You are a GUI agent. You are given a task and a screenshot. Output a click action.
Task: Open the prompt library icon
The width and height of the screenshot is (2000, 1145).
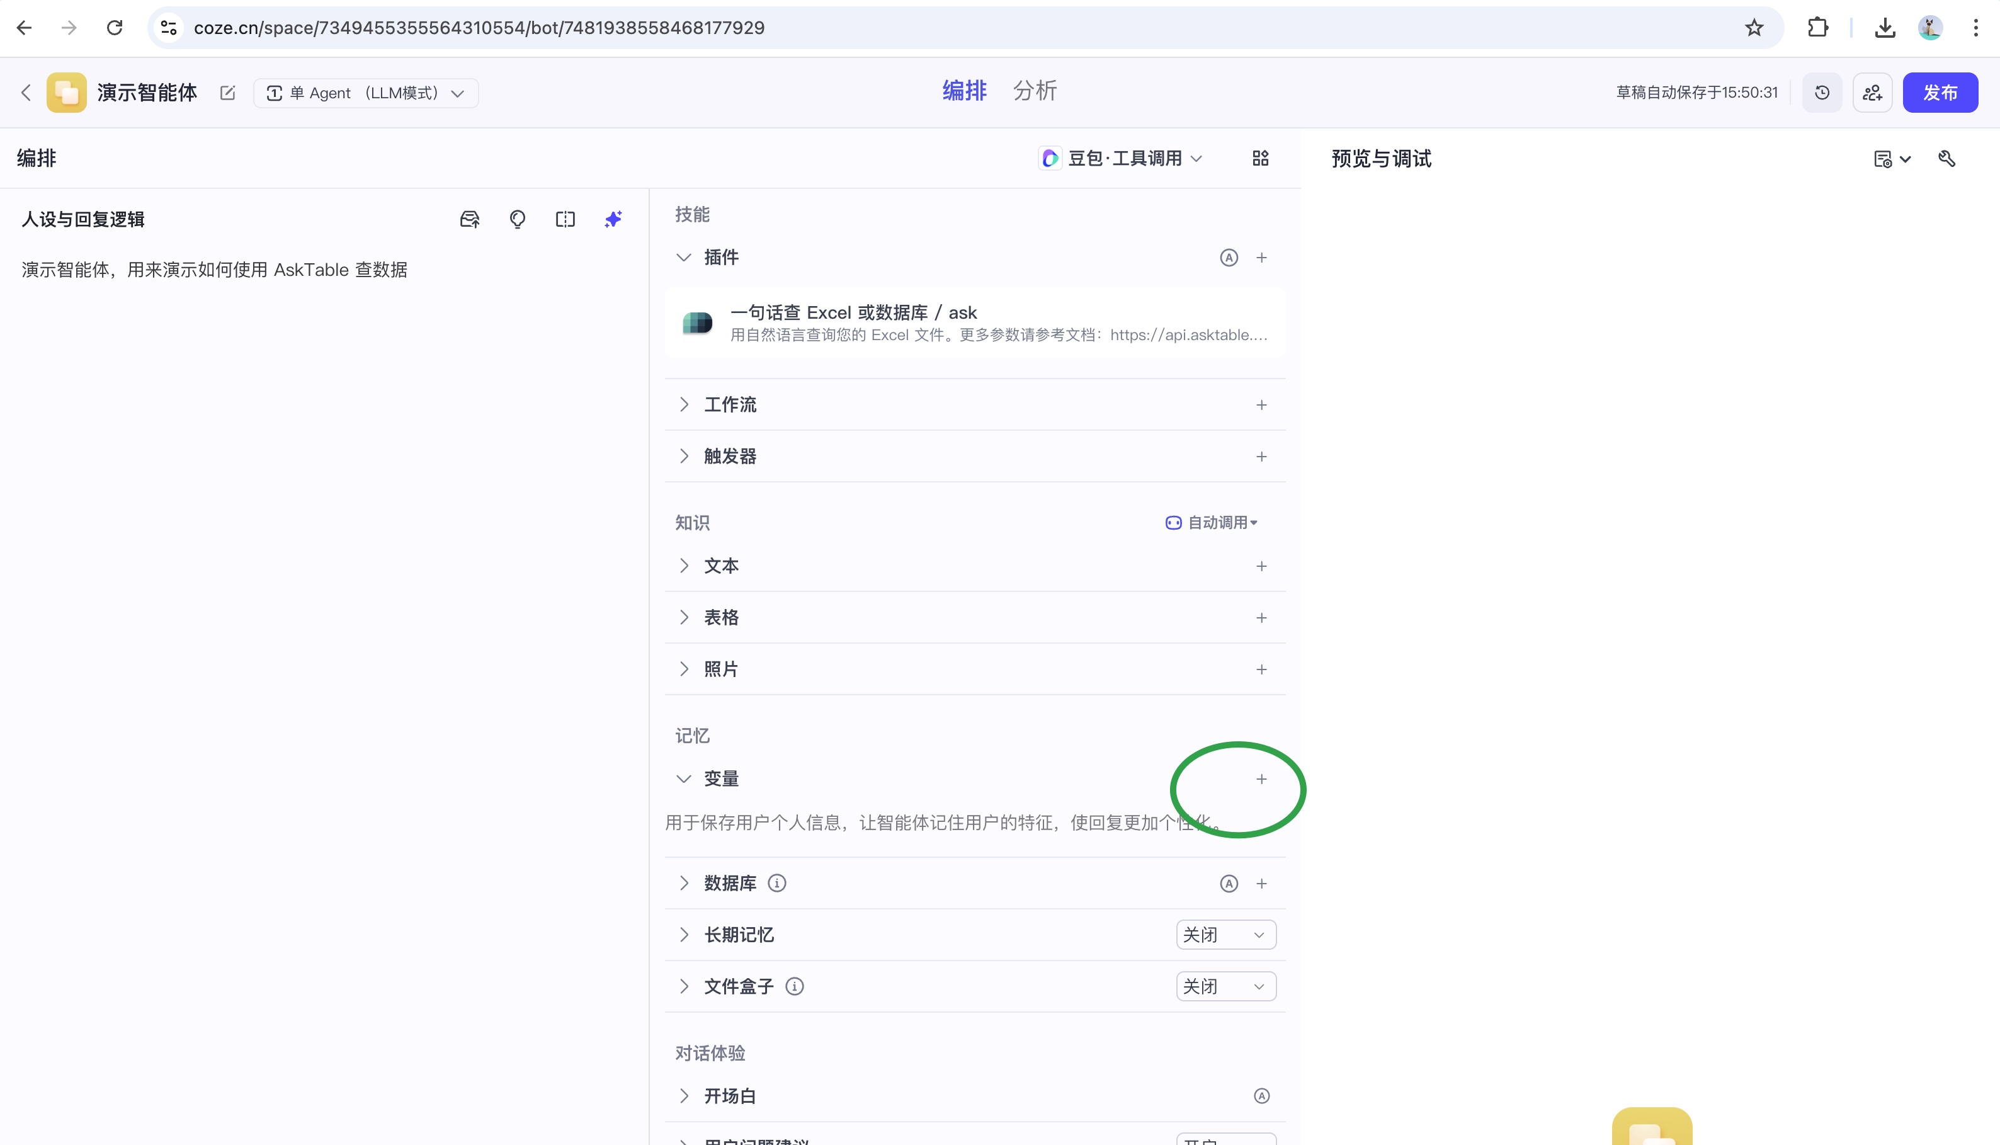[x=469, y=219]
